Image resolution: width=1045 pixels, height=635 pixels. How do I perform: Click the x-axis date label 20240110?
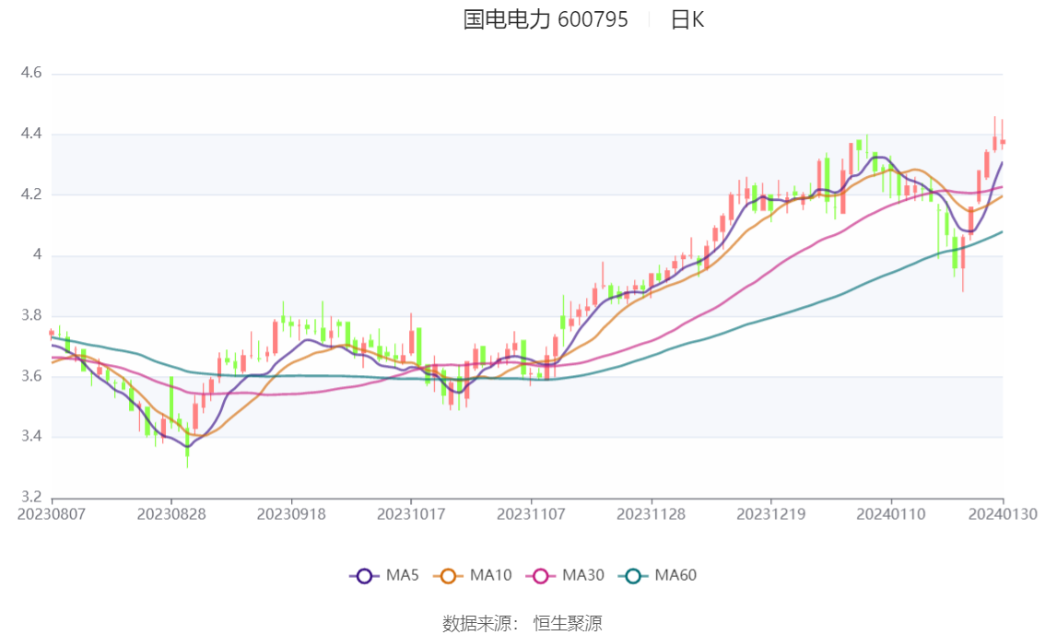(x=891, y=514)
